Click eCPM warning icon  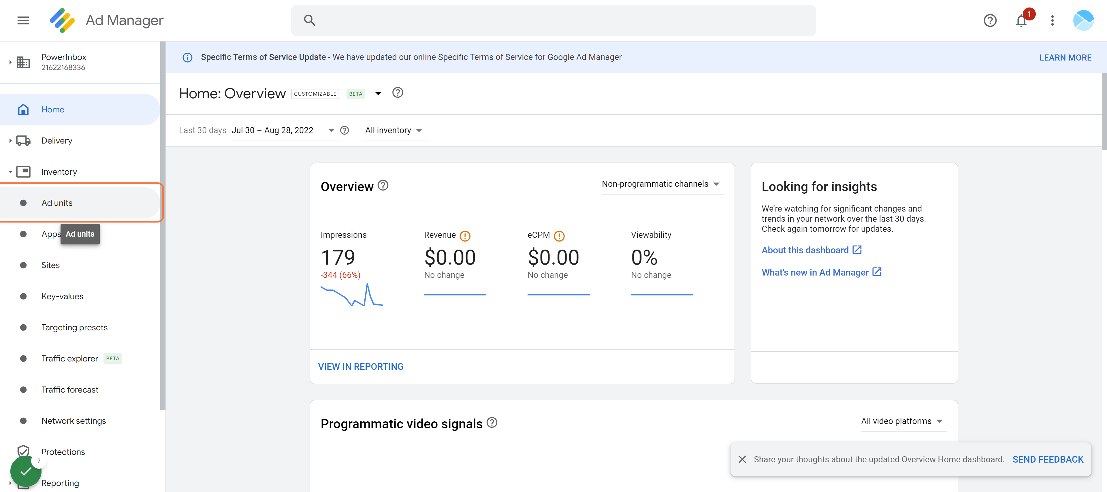click(x=559, y=236)
